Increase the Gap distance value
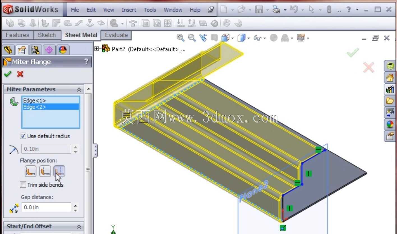This screenshot has height=234, width=397. tap(75, 205)
